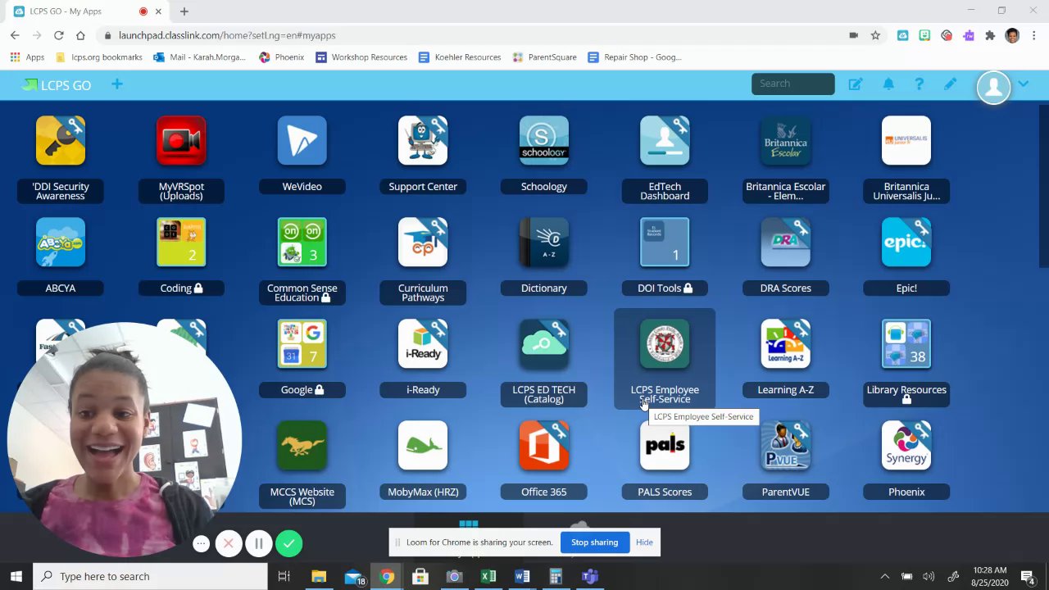Open the Google apps folder
Screen dimensions: 1049x590
[x=302, y=344]
